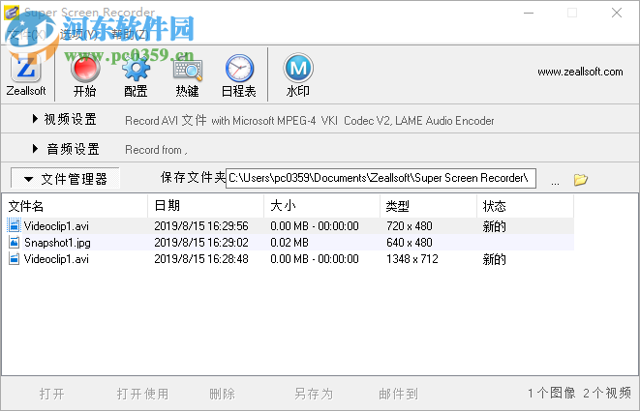This screenshot has height=411, width=640.
Task: Browse for a folder with the ... button
Action: (x=555, y=182)
